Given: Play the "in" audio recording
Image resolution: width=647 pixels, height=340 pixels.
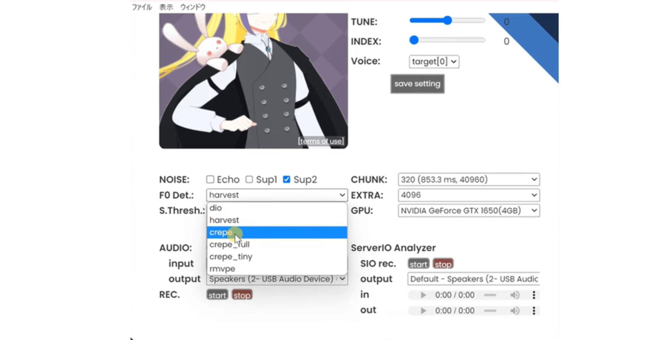Looking at the screenshot, I should click(x=423, y=295).
